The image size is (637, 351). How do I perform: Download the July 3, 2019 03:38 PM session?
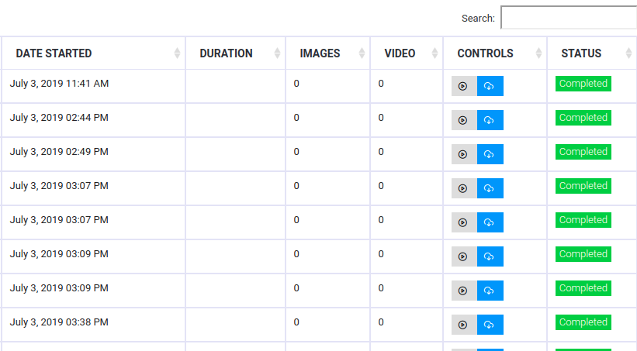(490, 325)
